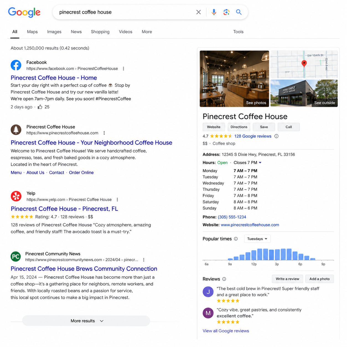The height and width of the screenshot is (347, 347).
Task: Open the More search category menu
Action: click(147, 32)
